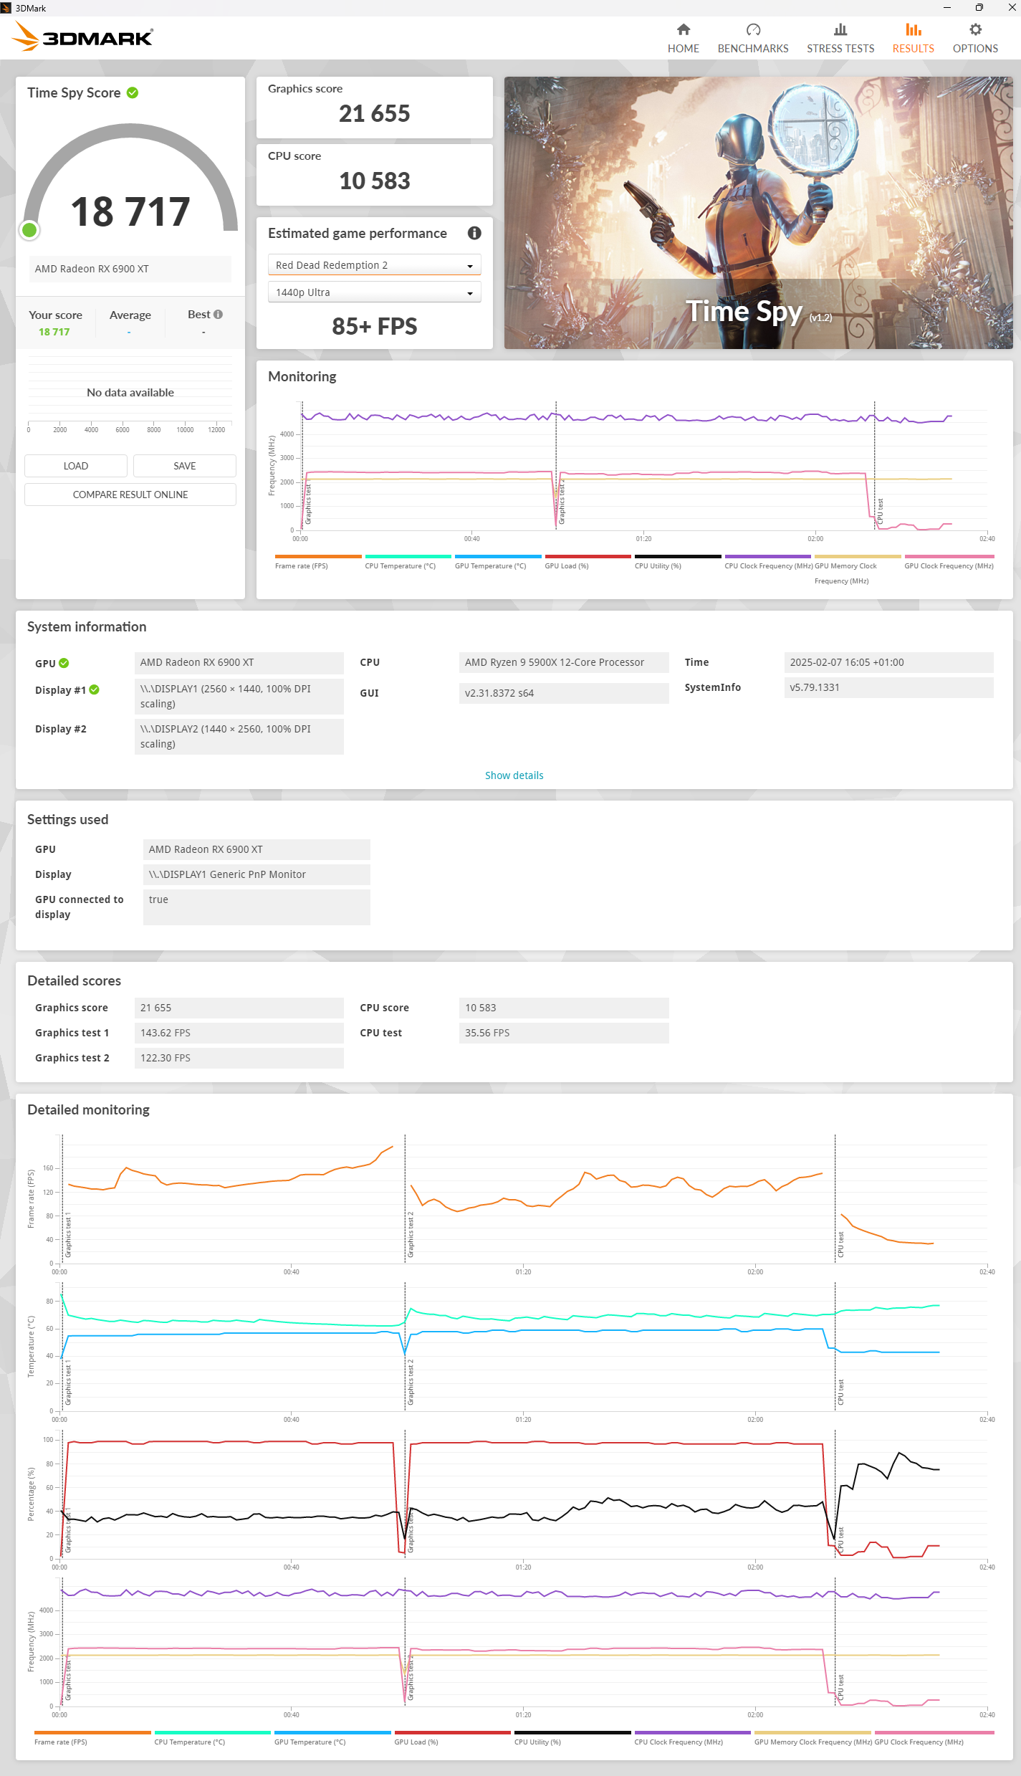Click the AMD Ryzen 9 5900X 12-Core Processor value
Viewport: 1021px width, 1776px height.
point(564,662)
